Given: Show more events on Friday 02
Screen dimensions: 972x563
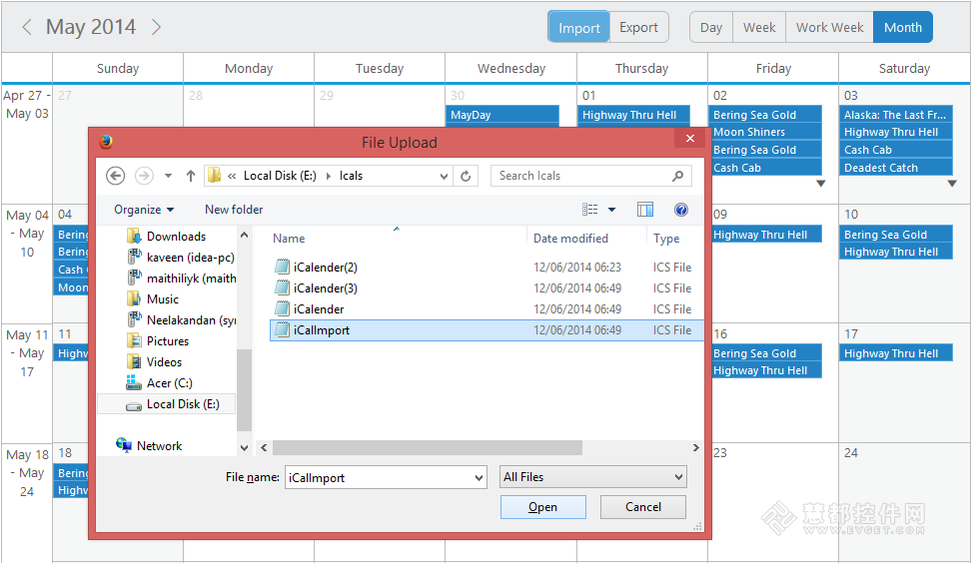Looking at the screenshot, I should coord(821,184).
